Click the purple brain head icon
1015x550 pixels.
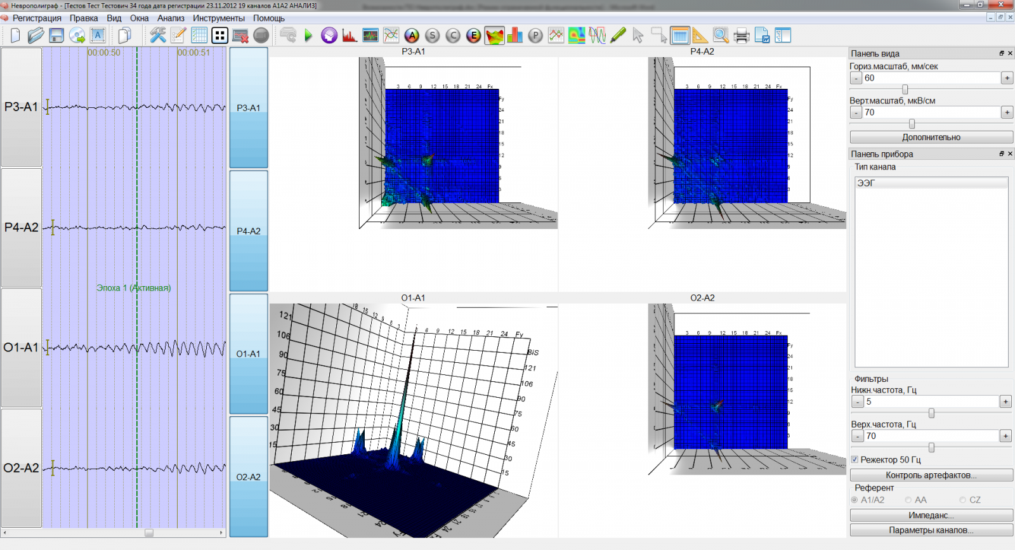pyautogui.click(x=329, y=36)
